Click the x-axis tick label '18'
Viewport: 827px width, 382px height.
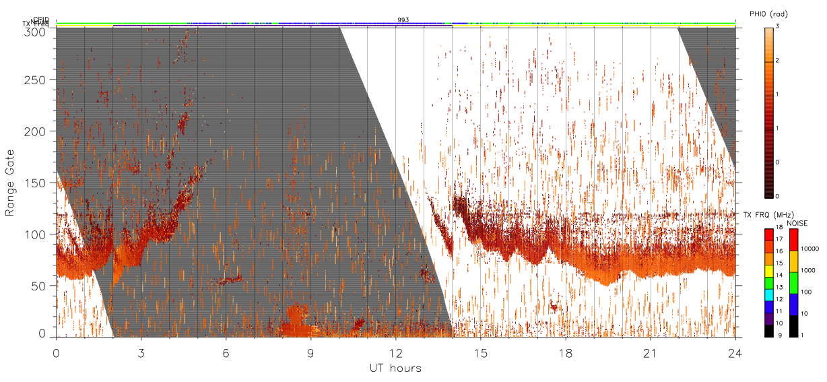[x=565, y=353]
